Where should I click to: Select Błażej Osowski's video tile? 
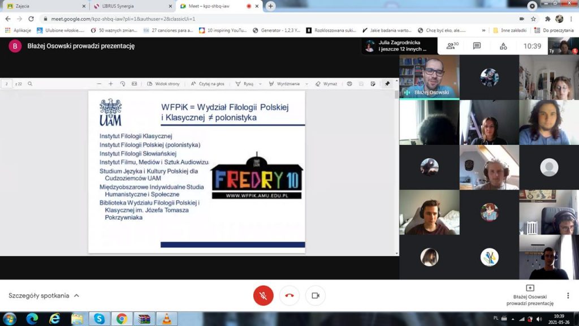pos(429,76)
